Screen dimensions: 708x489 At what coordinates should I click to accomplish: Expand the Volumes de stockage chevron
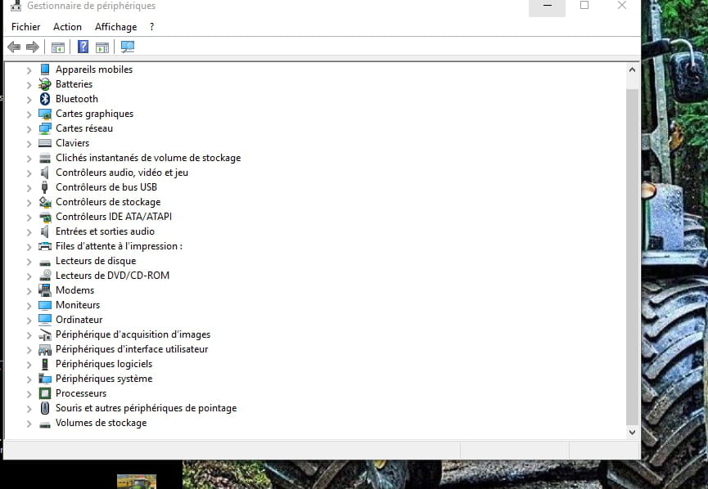coord(29,423)
